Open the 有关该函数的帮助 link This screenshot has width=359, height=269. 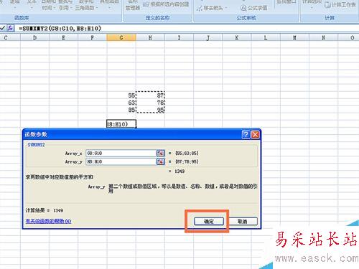(x=48, y=221)
